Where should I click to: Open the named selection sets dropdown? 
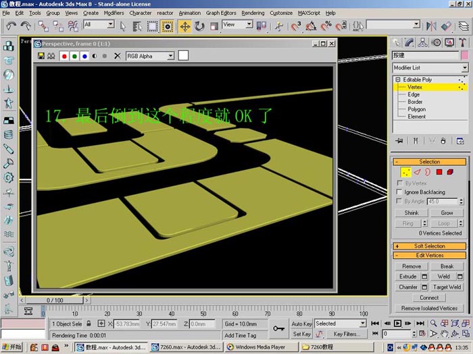point(416,24)
